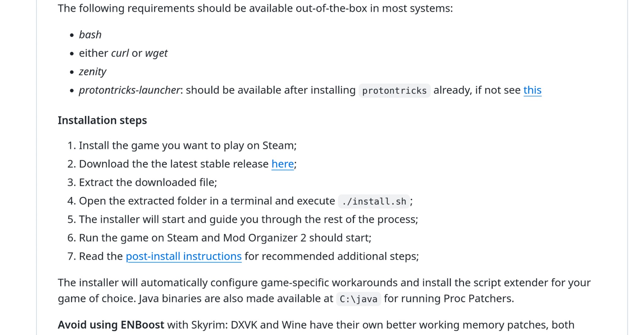Click the bold "Avoid using ENBoost" text
The image size is (641, 335).
tap(111, 325)
